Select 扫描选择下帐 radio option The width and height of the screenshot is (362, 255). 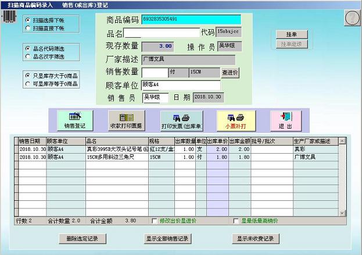(45, 20)
